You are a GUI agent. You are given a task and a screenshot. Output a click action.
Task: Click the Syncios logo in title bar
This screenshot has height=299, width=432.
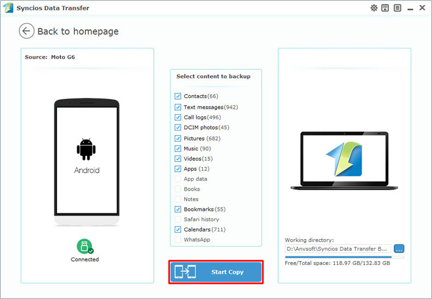(x=8, y=7)
